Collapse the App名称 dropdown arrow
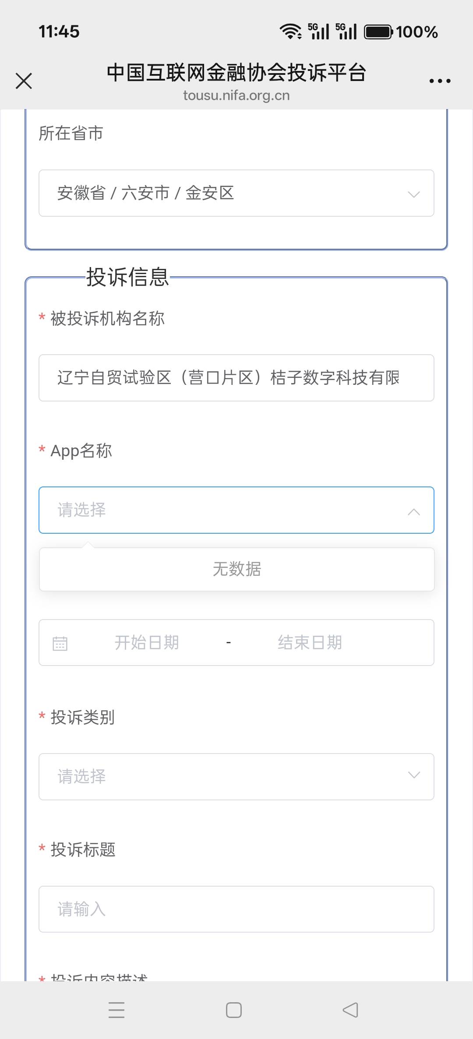The height and width of the screenshot is (1039, 473). [413, 511]
